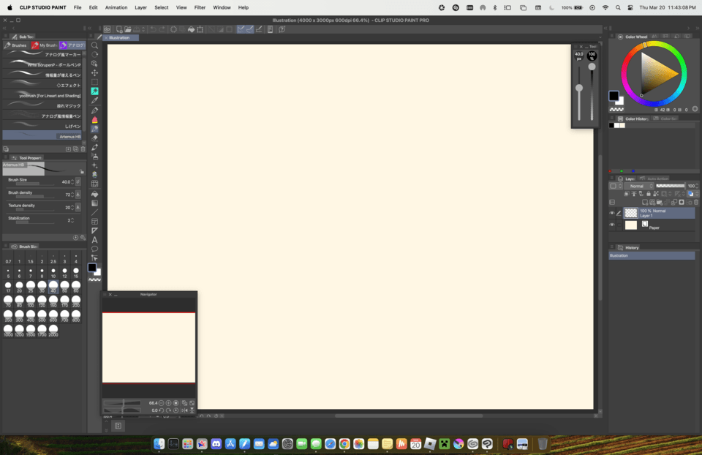This screenshot has width=702, height=455.
Task: Select the rectangular Selection area tool
Action: [94, 82]
